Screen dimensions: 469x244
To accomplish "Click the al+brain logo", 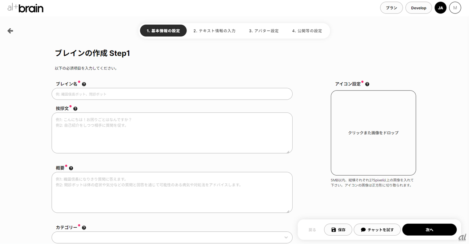I will [x=25, y=8].
